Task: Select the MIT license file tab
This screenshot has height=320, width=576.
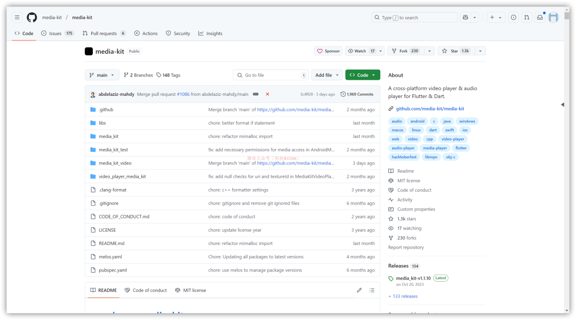Action: pyautogui.click(x=190, y=290)
